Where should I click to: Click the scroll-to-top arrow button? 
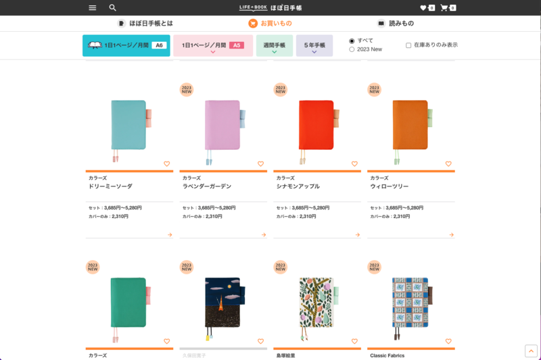coord(531,351)
